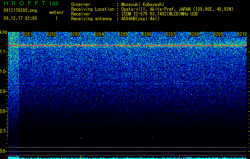Image resolution: width=250 pixels, height=159 pixels.
Task: Select the 0203 time label
Action: 75,34
